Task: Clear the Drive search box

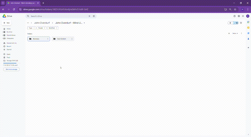Action: [x=89, y=16]
